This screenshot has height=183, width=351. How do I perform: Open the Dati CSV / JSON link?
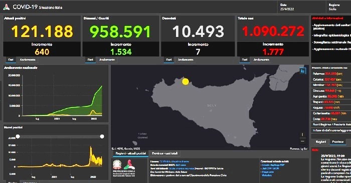270,168
